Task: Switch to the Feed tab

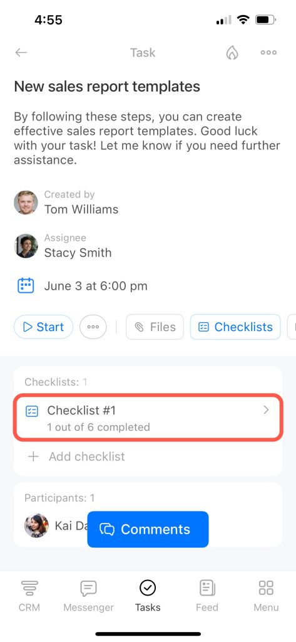Action: [207, 596]
